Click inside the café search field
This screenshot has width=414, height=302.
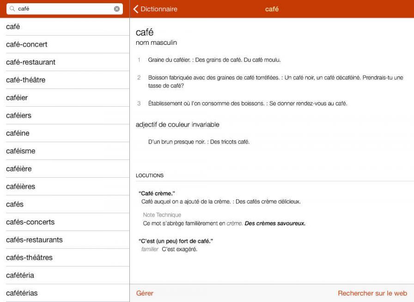[65, 9]
